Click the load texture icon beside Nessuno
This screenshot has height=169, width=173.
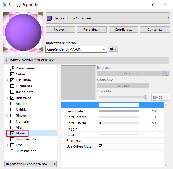[x=166, y=73]
